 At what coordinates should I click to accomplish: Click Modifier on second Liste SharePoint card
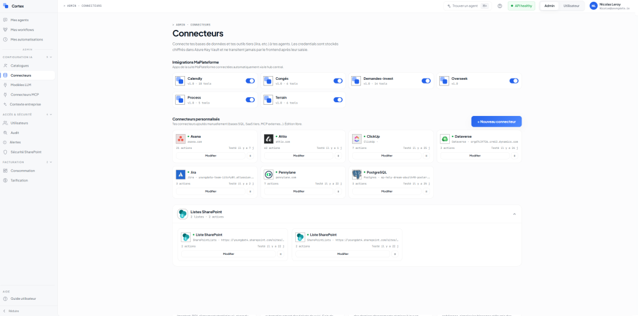point(343,254)
